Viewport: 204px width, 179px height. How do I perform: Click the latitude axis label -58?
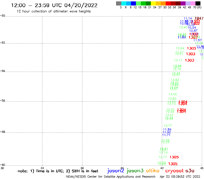pyautogui.click(x=2, y=132)
